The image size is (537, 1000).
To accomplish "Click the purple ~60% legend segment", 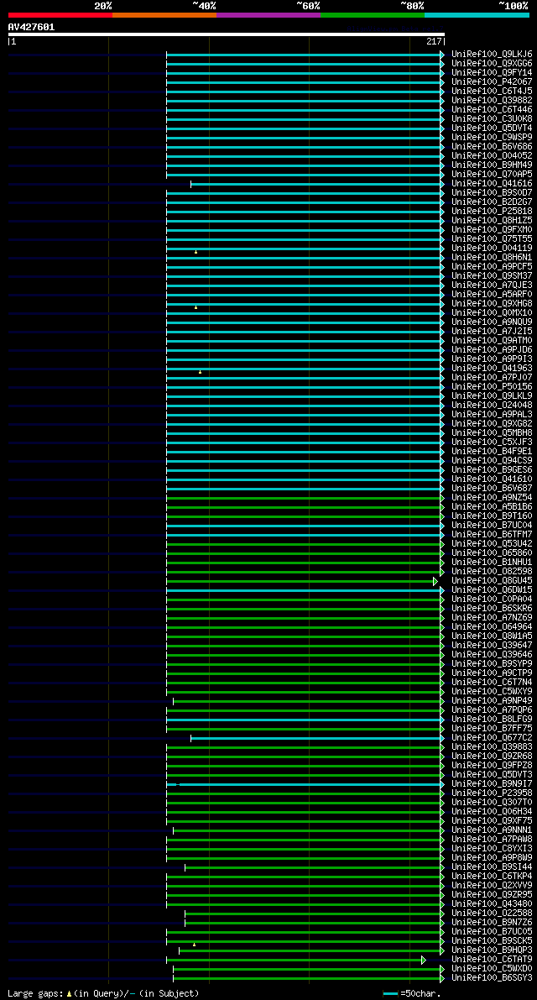I will [268, 14].
